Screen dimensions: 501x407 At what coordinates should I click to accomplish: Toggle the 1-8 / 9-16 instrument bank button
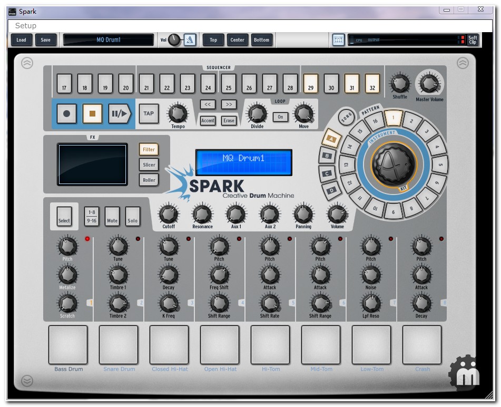[92, 217]
